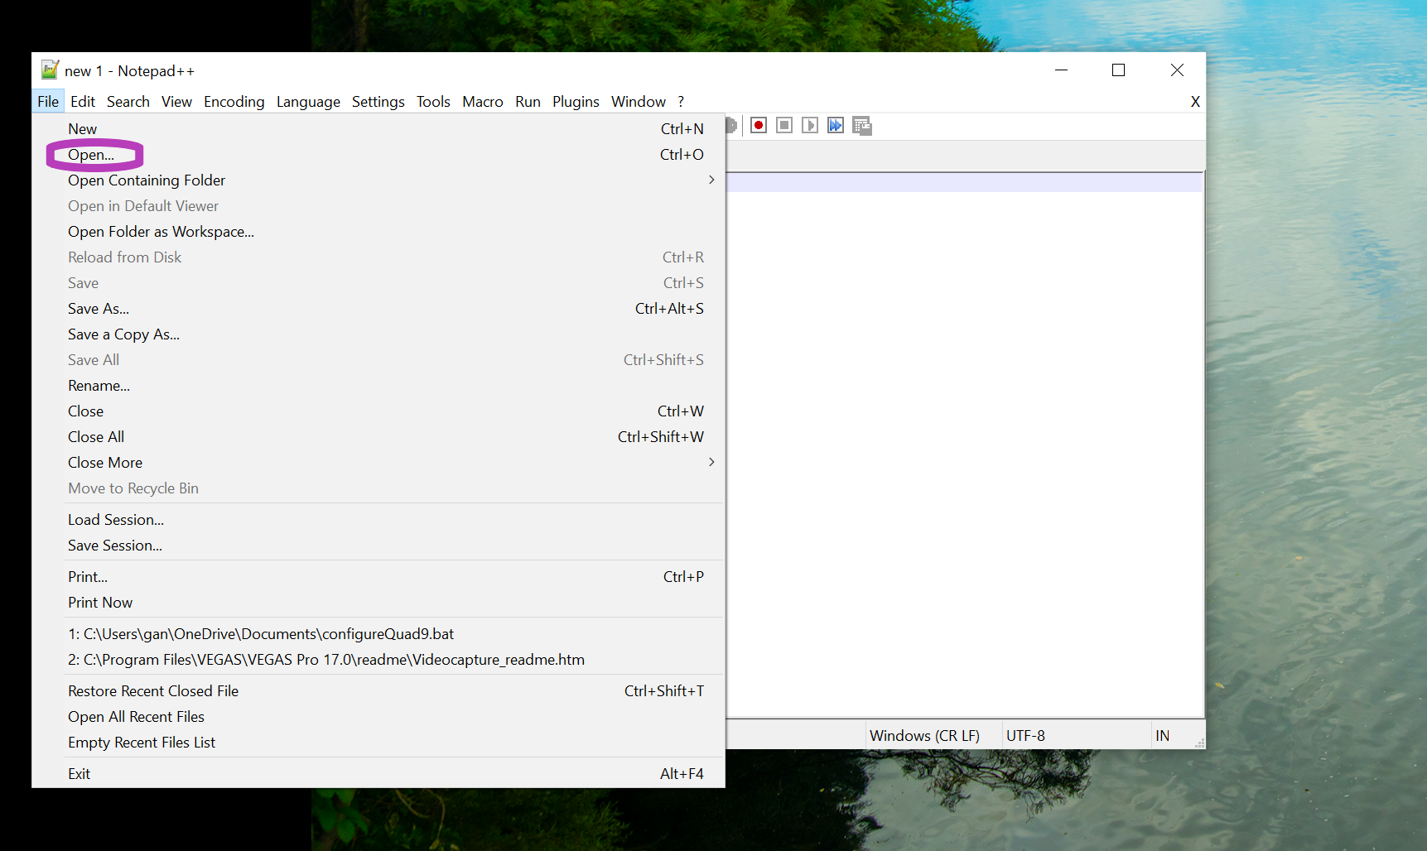Click the Playback macro icon

810,125
